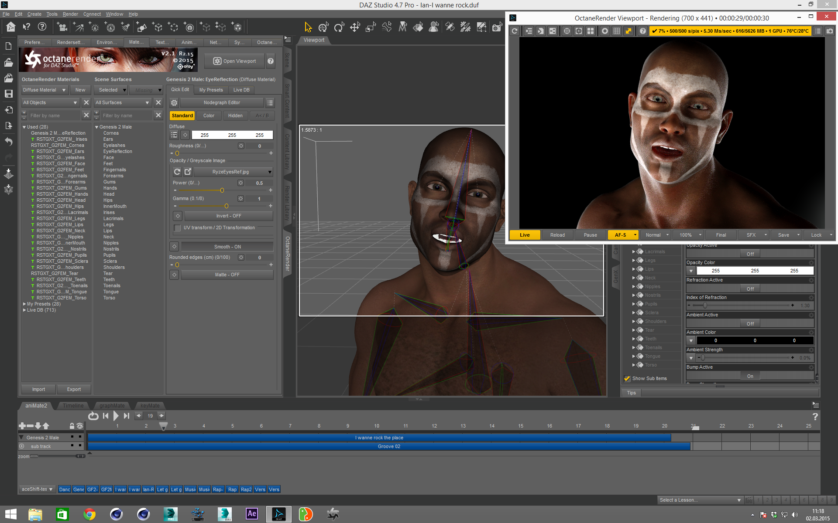Switch to the Timeline tab

73,406
